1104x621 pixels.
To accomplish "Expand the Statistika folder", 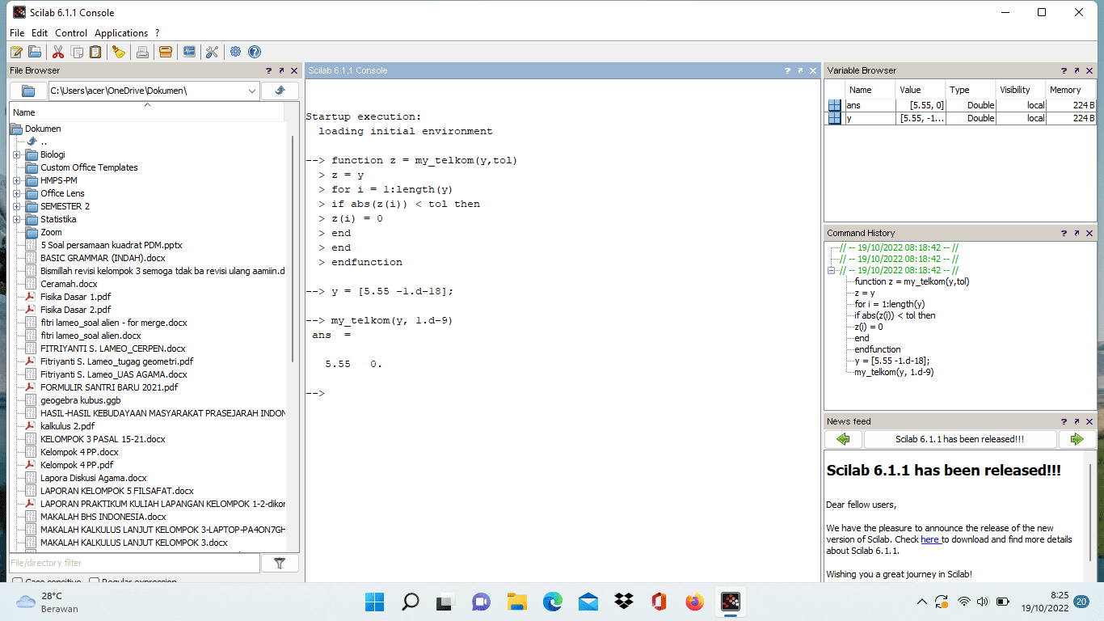I will [17, 219].
